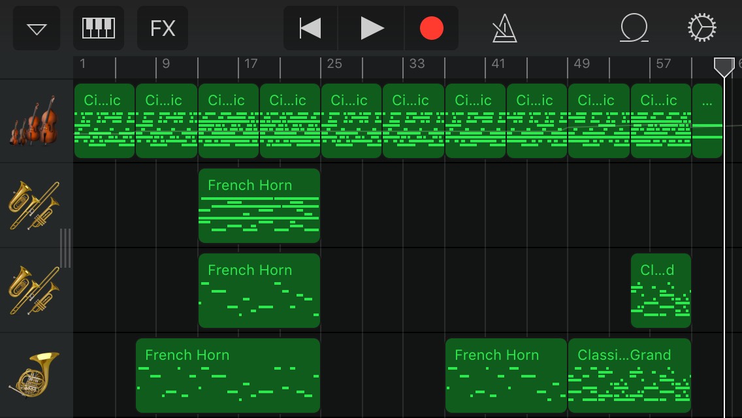Image resolution: width=742 pixels, height=418 pixels.
Task: Select the sixth Ci...ic region on the strings track
Action: 413,121
